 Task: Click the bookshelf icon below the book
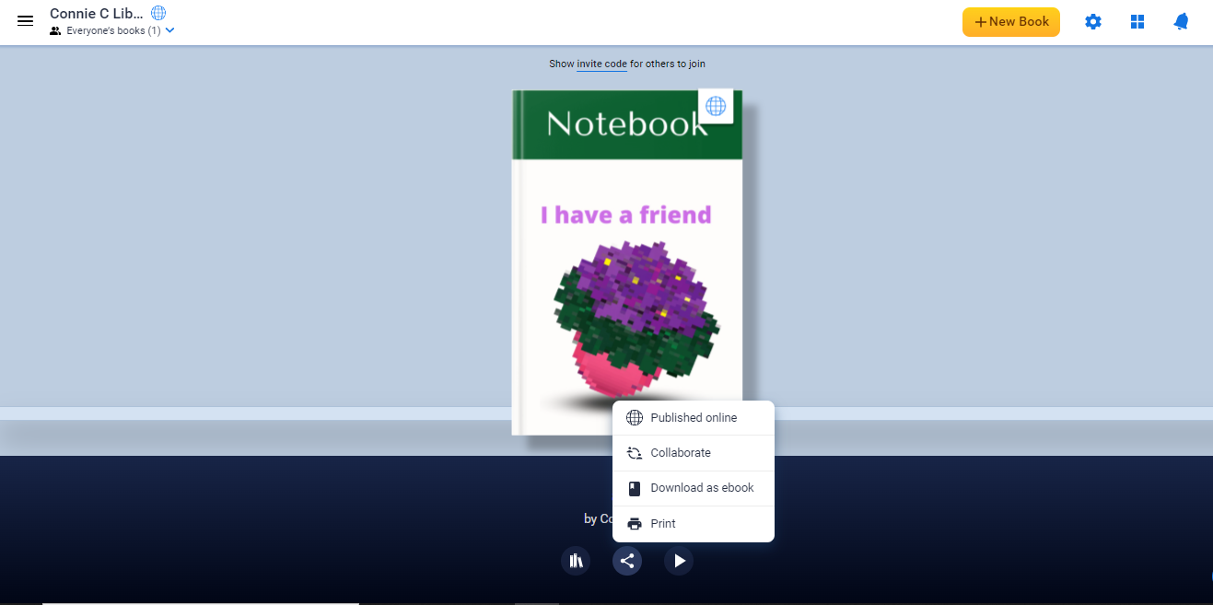pyautogui.click(x=576, y=560)
